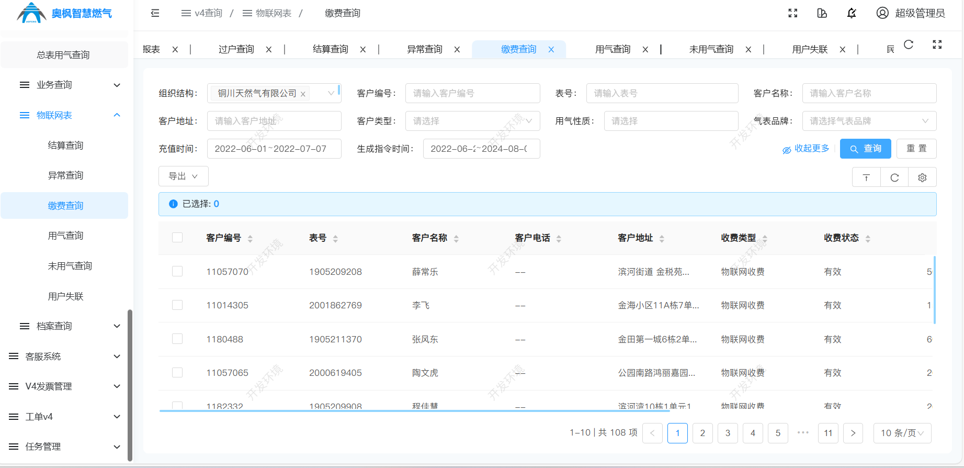Click the 超级管理员 user avatar icon

click(882, 13)
